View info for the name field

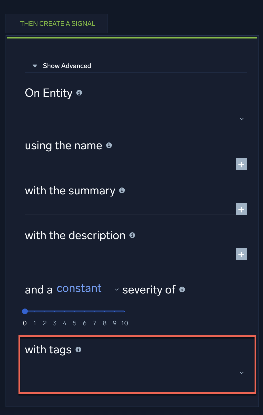(x=109, y=145)
